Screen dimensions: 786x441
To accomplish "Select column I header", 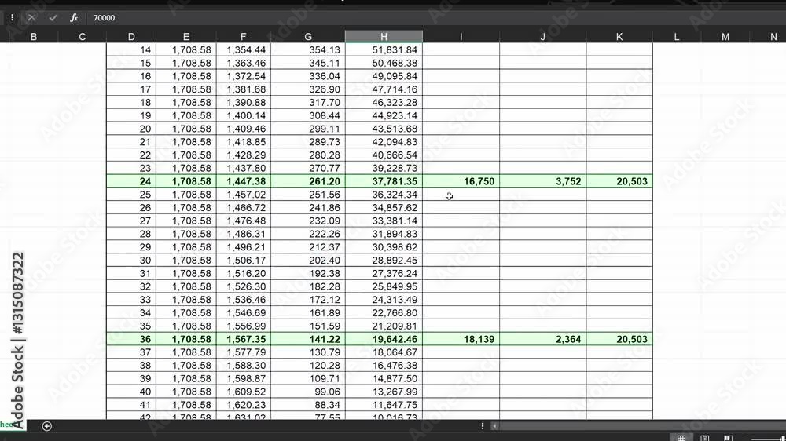I will (x=461, y=37).
